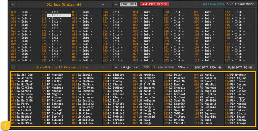The height and width of the screenshot is (131, 258).
Task: Select slot 031 Init in top bank
Action: (x=51, y=60)
